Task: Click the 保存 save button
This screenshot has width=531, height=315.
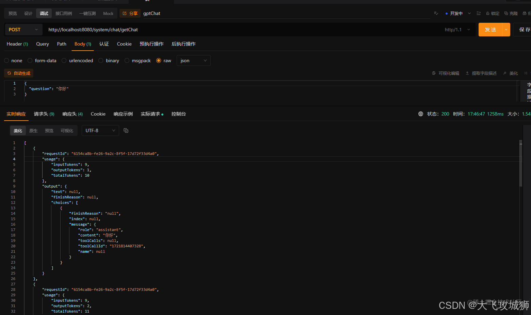Action: [x=523, y=30]
